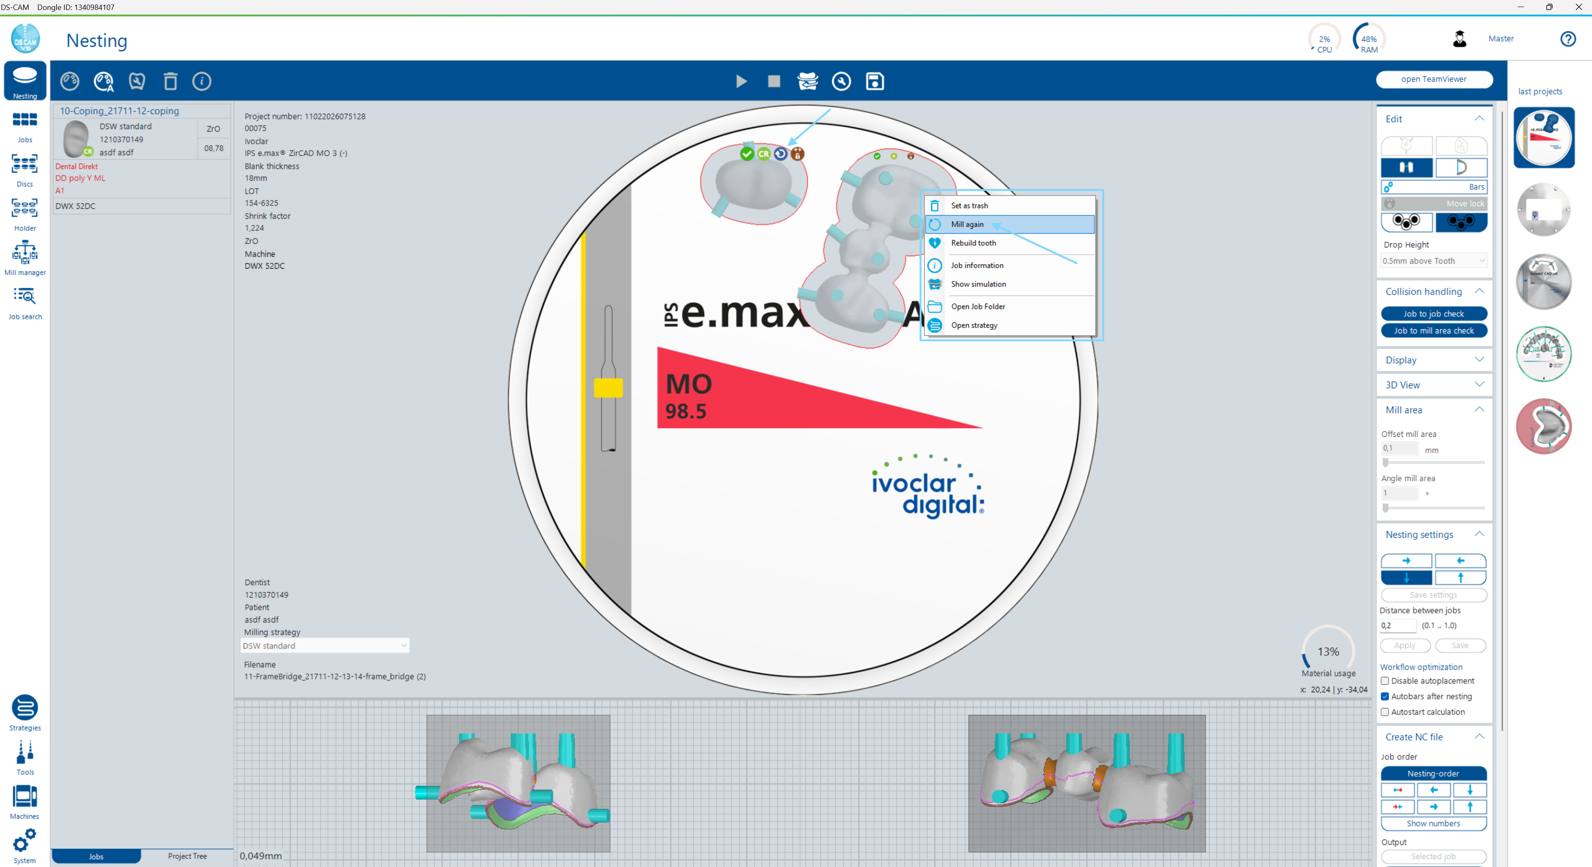Click the trash icon in toolbar
Screen dimensions: 1592x867
pyautogui.click(x=170, y=81)
